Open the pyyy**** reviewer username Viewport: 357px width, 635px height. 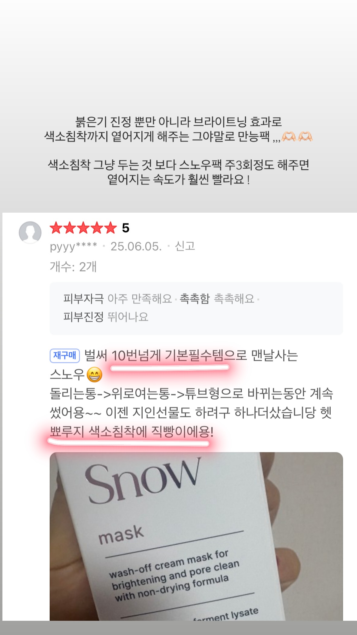74,247
